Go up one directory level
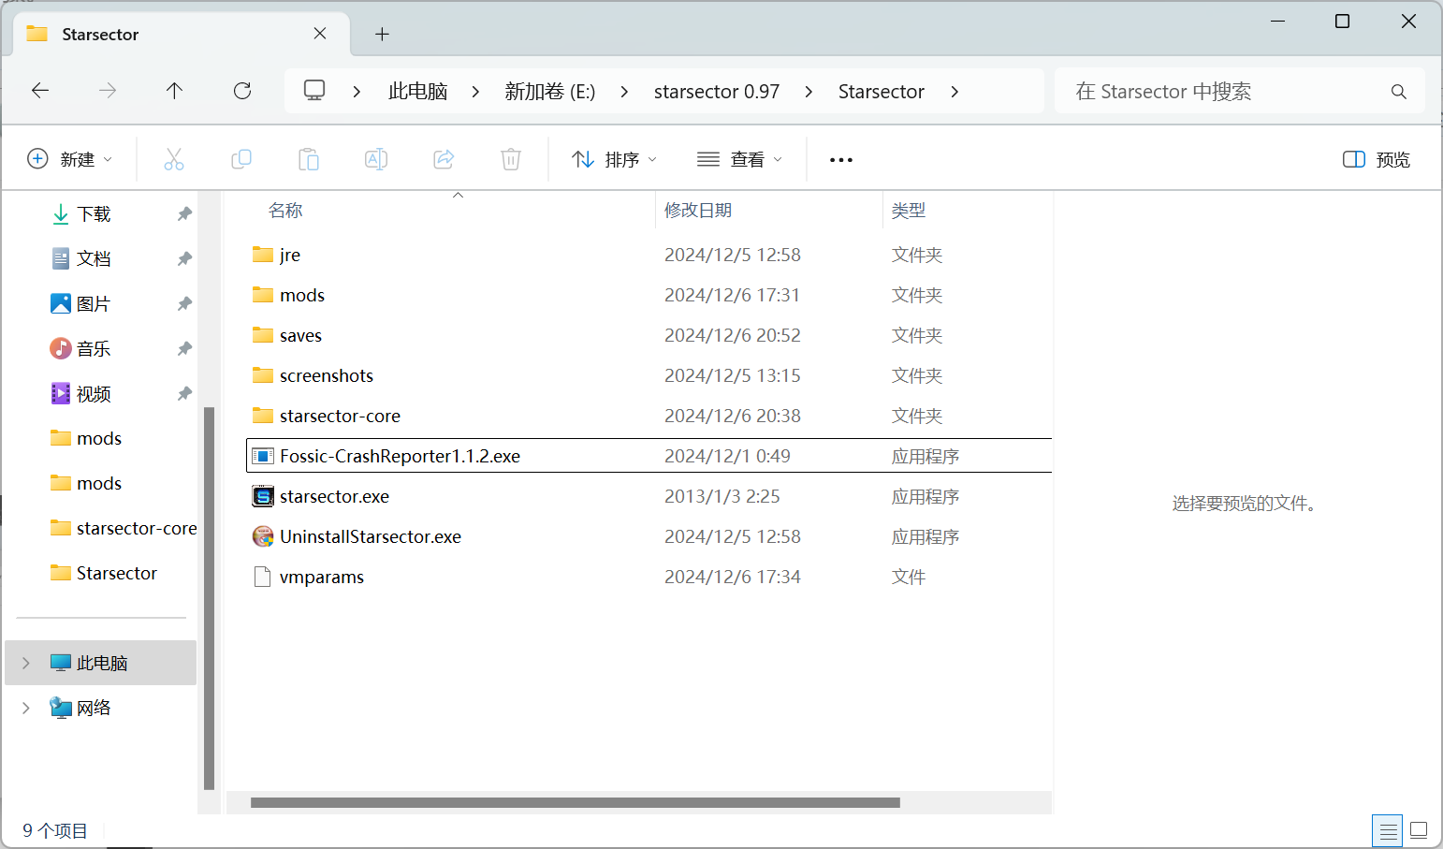This screenshot has height=849, width=1443. tap(174, 91)
